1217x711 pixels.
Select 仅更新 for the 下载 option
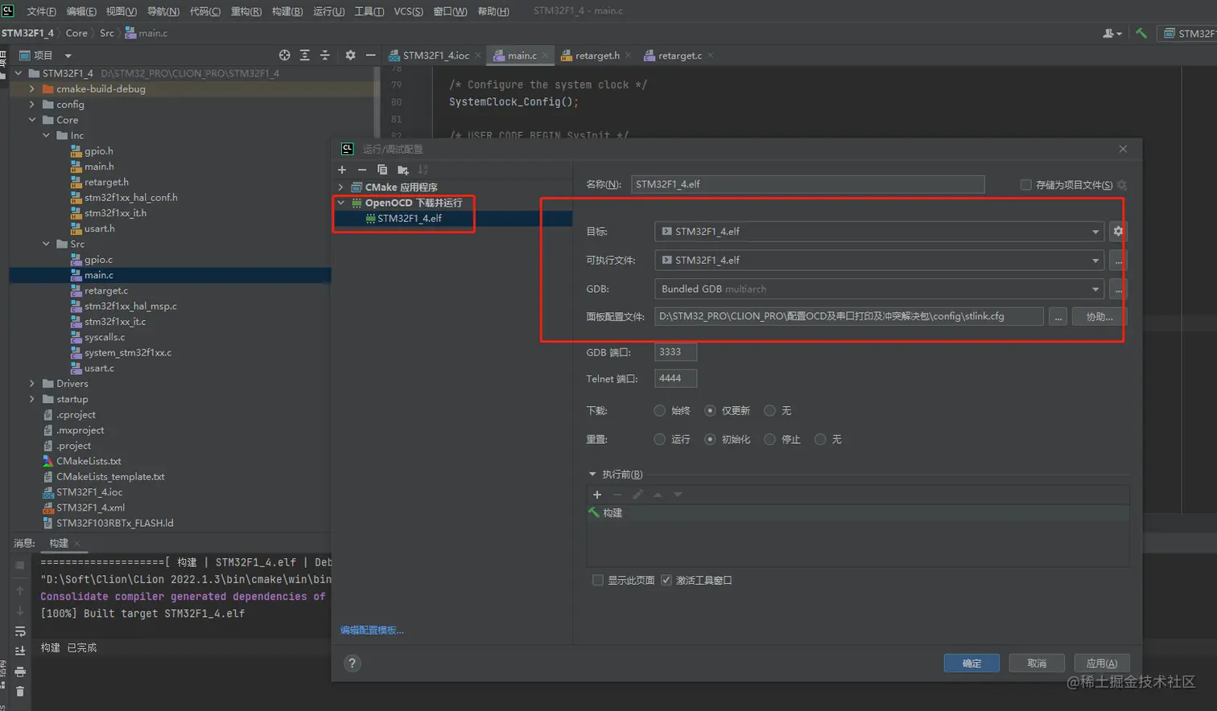[x=710, y=411]
